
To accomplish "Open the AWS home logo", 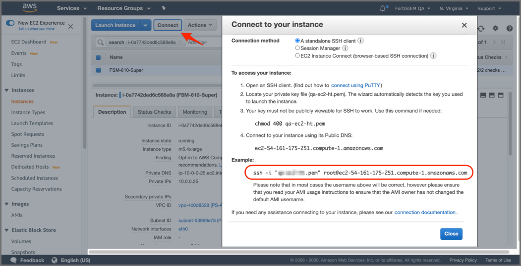I will pos(30,8).
